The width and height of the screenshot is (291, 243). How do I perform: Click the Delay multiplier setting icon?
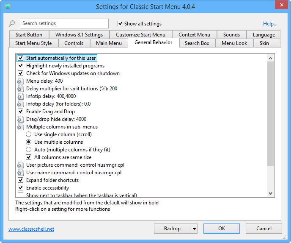point(20,89)
